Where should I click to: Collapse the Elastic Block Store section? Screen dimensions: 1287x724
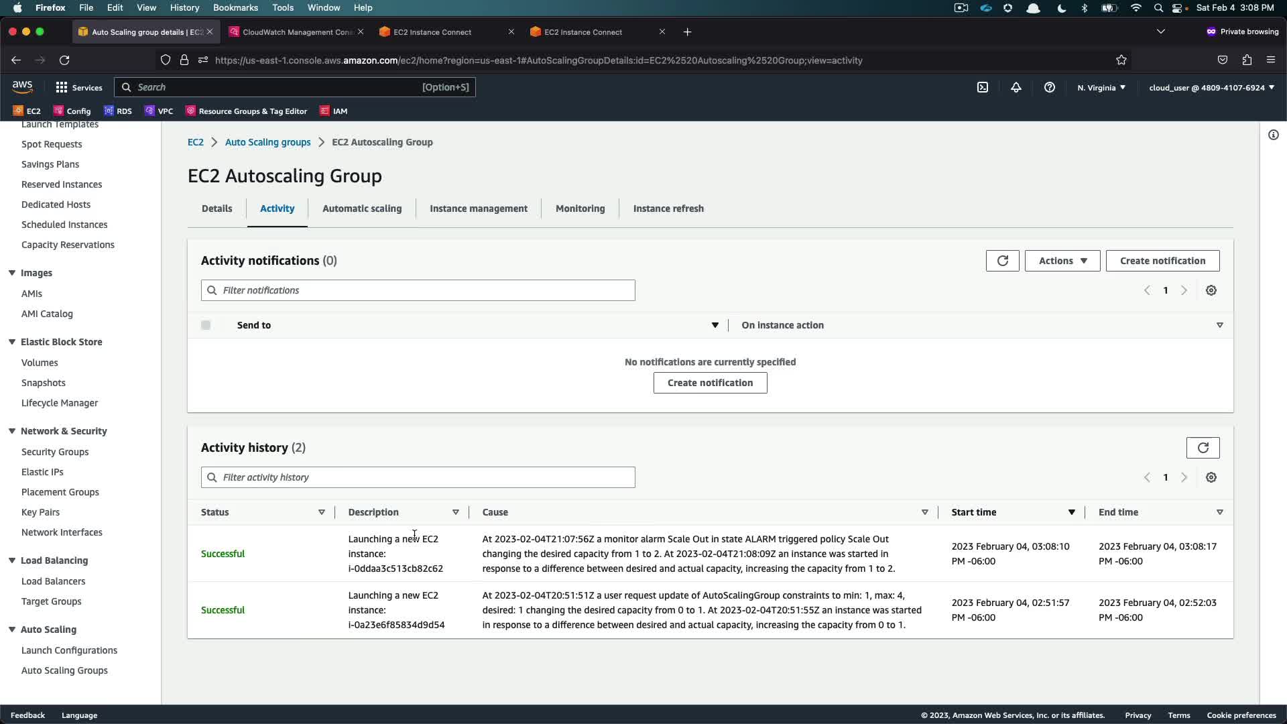coord(12,342)
